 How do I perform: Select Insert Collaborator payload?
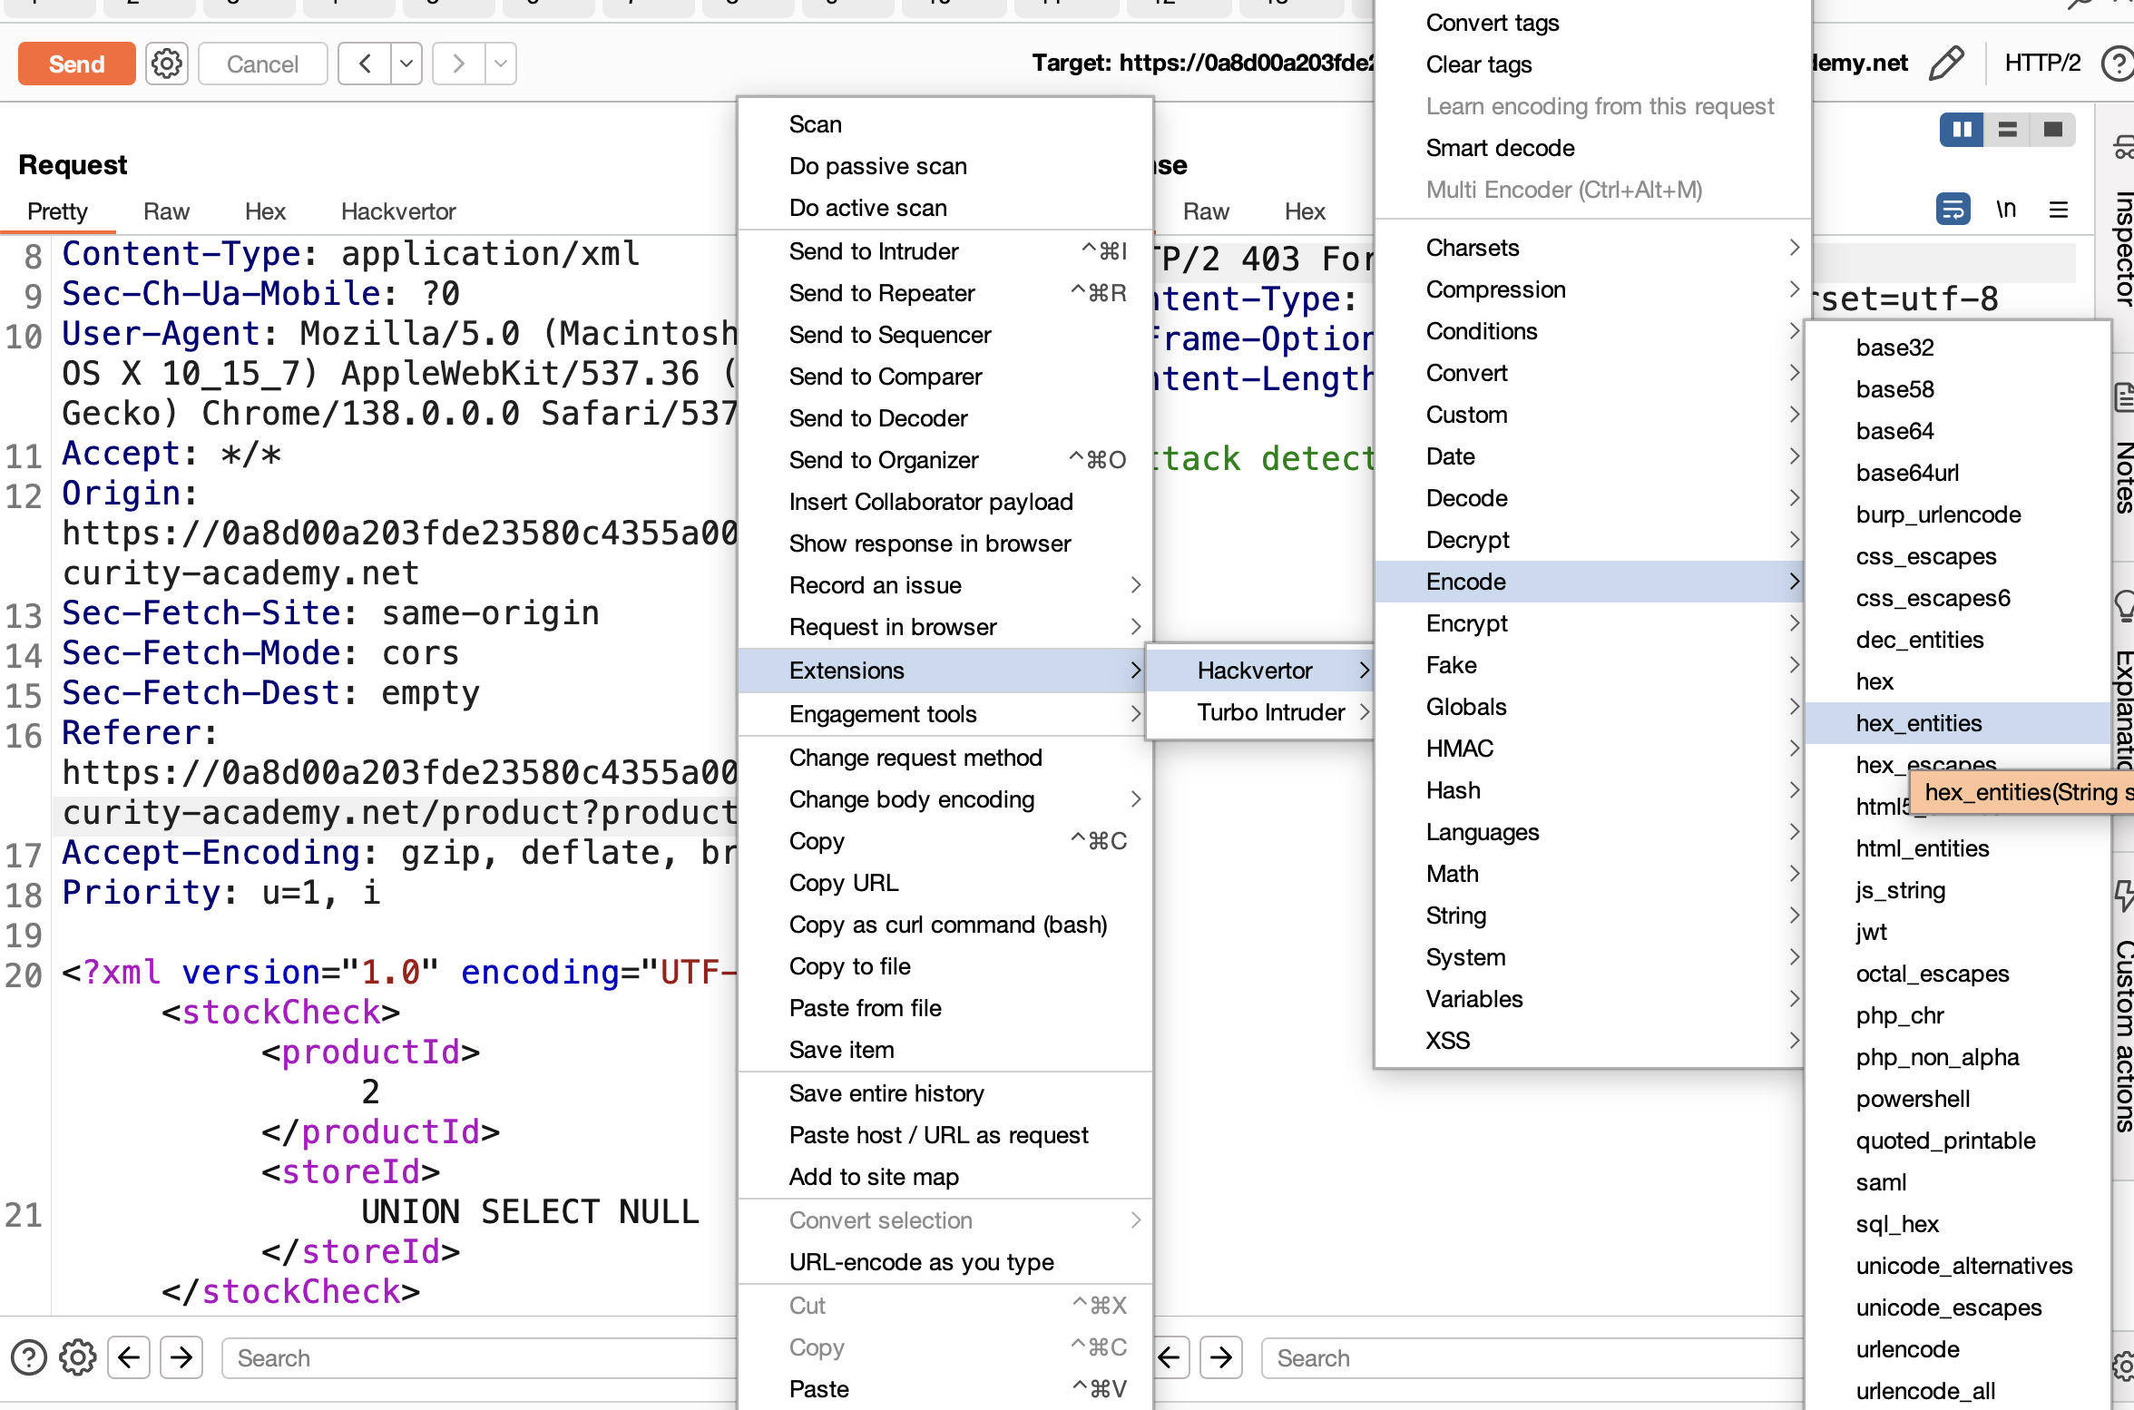coord(945,502)
